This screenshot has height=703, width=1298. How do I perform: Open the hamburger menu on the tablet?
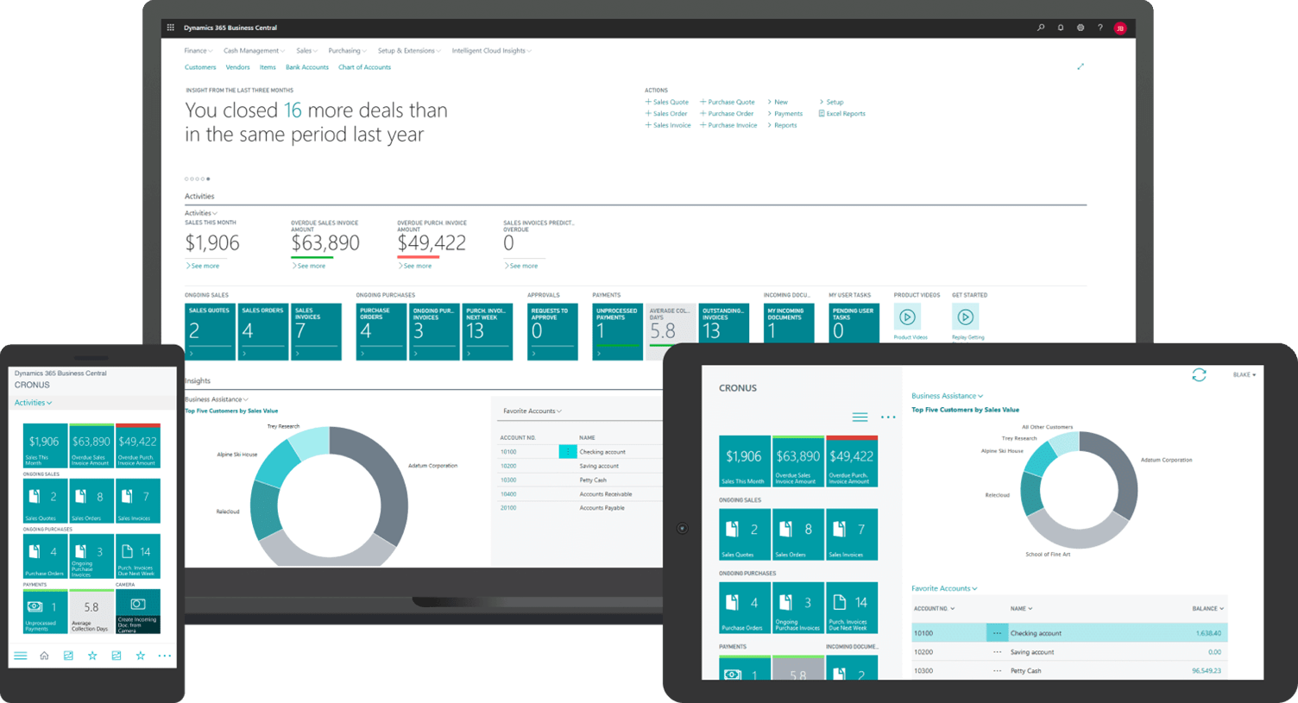point(860,417)
